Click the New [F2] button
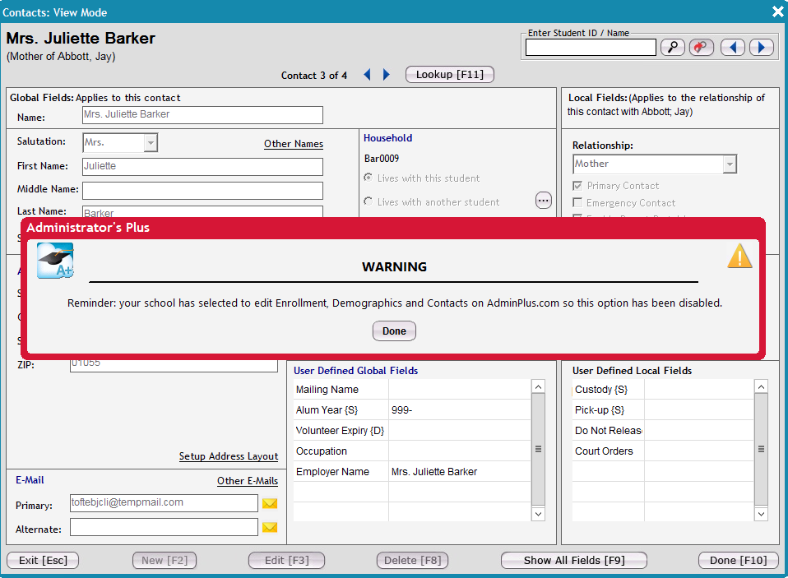788x578 pixels. tap(165, 560)
